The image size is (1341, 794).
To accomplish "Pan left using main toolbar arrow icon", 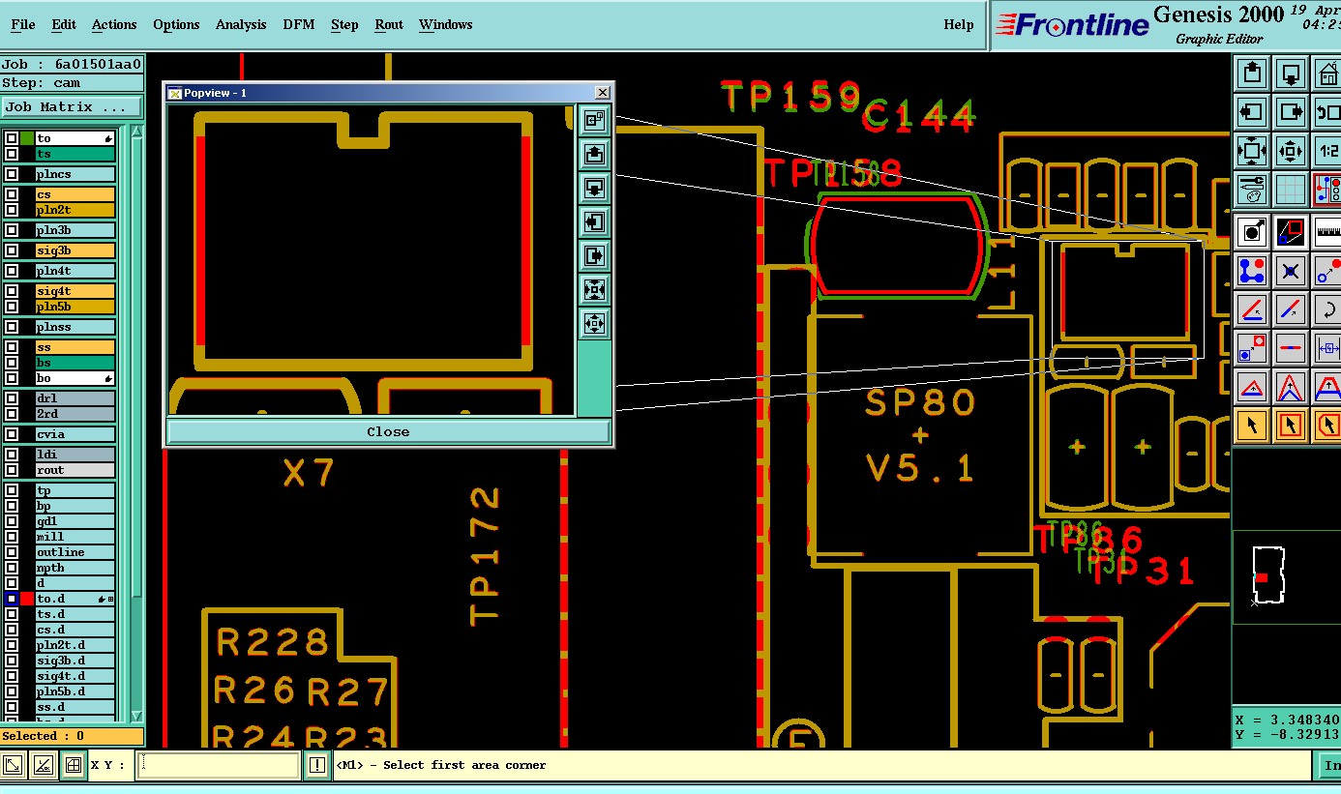I will [1253, 111].
